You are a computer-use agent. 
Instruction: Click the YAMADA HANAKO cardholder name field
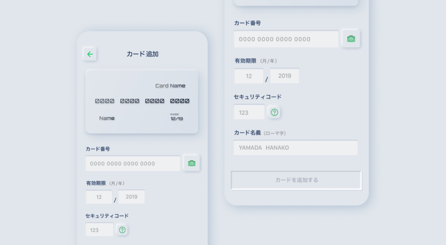coord(295,148)
